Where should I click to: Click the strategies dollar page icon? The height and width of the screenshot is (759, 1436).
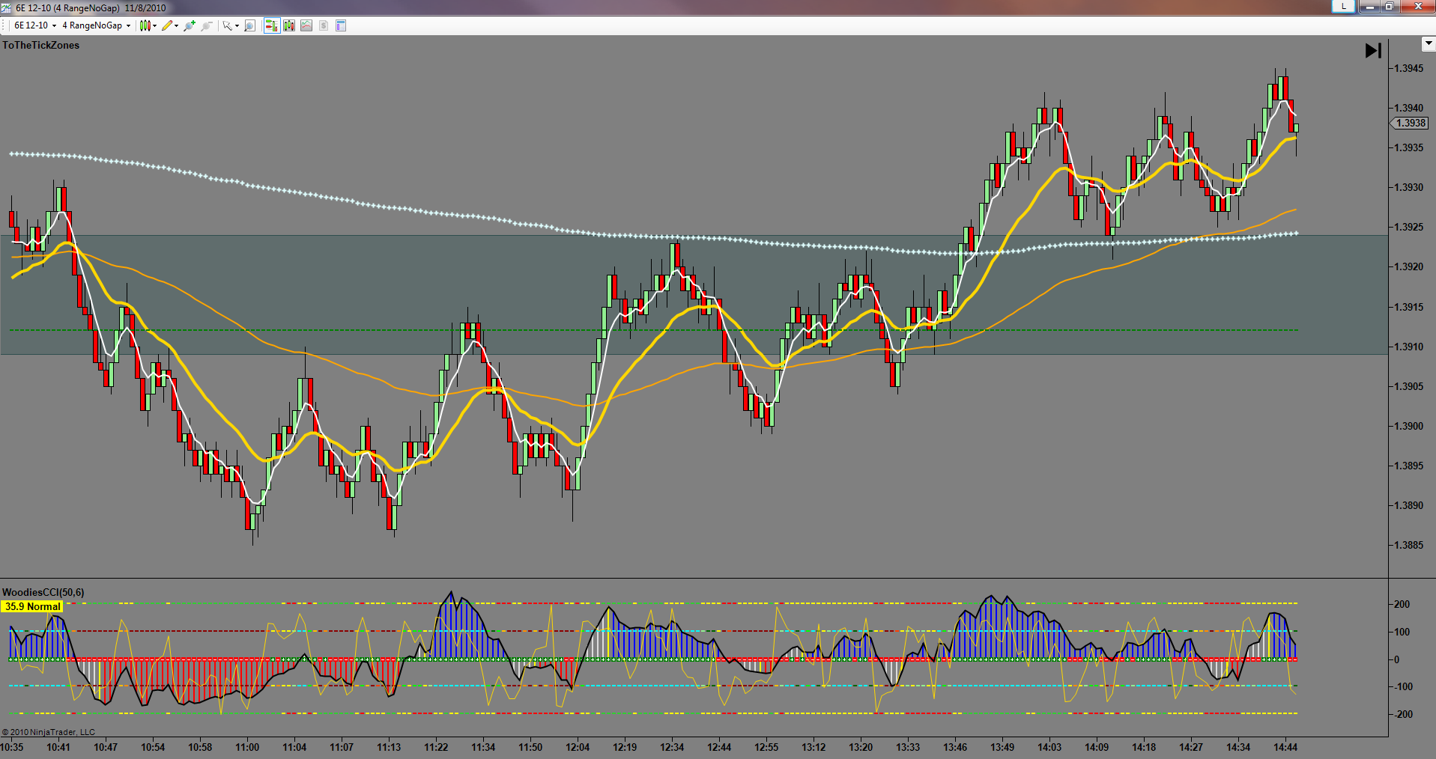pos(324,25)
